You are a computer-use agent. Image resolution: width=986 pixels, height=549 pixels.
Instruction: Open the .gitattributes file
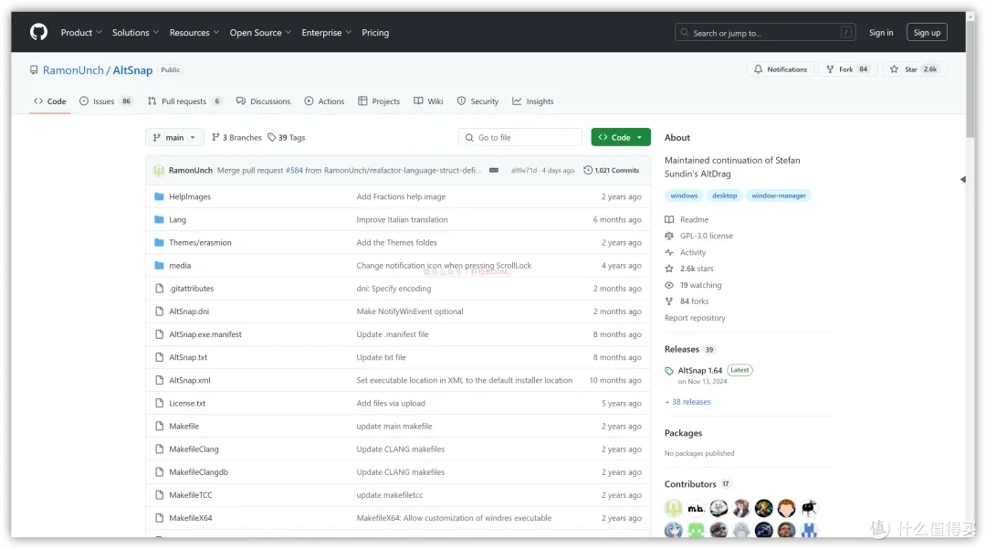click(x=191, y=289)
